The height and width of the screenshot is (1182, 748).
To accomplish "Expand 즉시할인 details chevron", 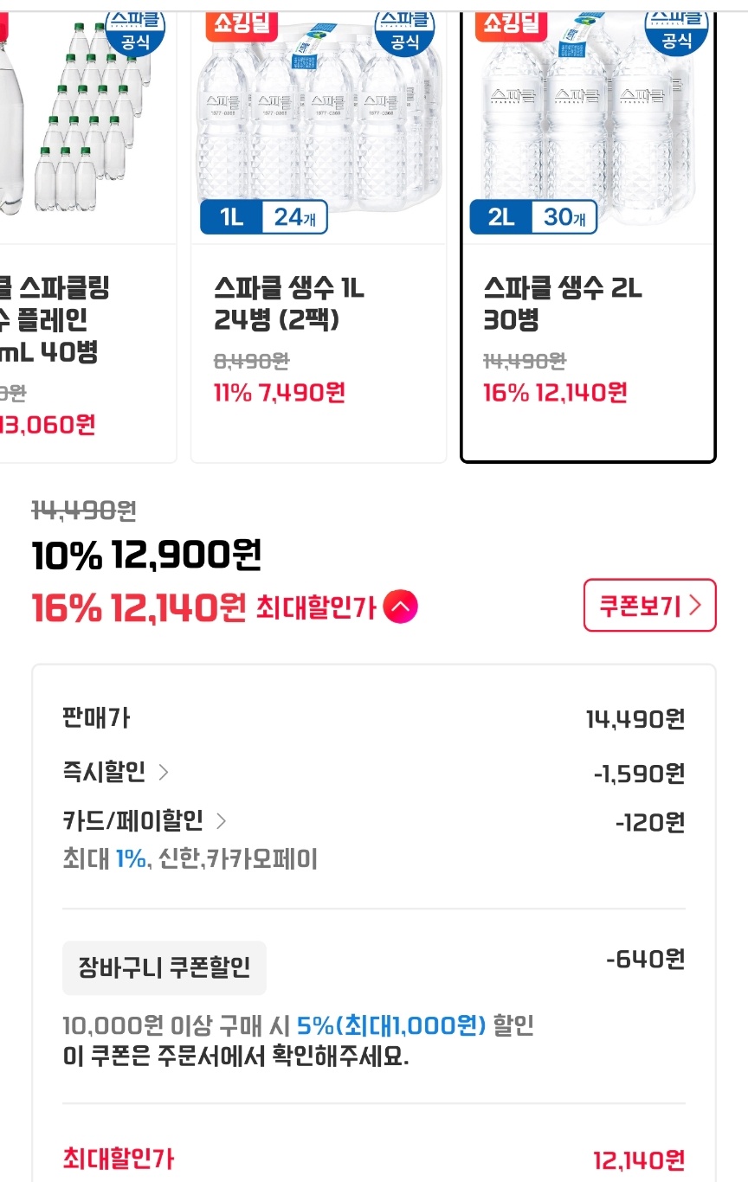I will coord(164,772).
